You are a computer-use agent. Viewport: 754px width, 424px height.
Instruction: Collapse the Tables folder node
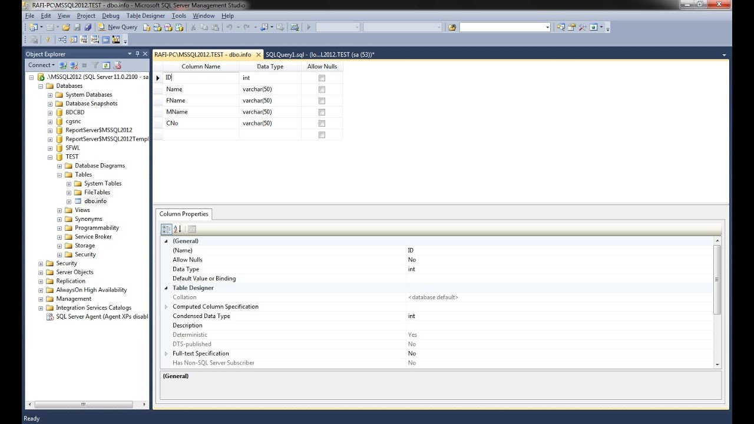(59, 175)
